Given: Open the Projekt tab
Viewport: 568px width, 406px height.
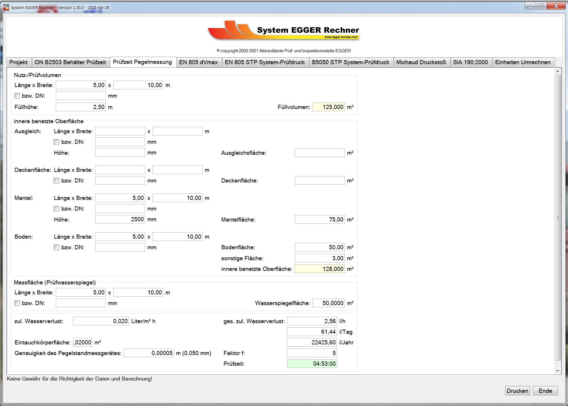Looking at the screenshot, I should coord(19,62).
